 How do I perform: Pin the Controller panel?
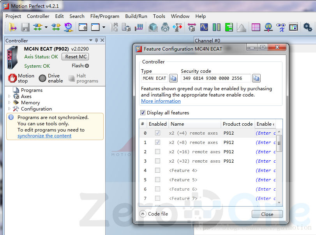click(96, 40)
